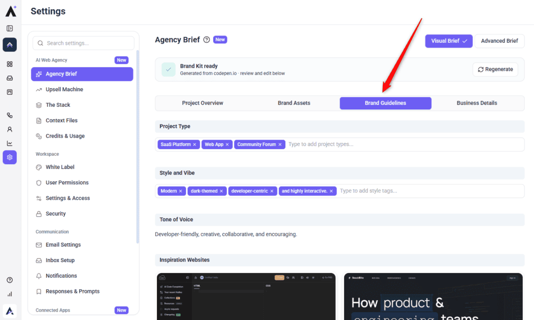Click the bottom brand logo icon
534x320 pixels.
(9, 311)
